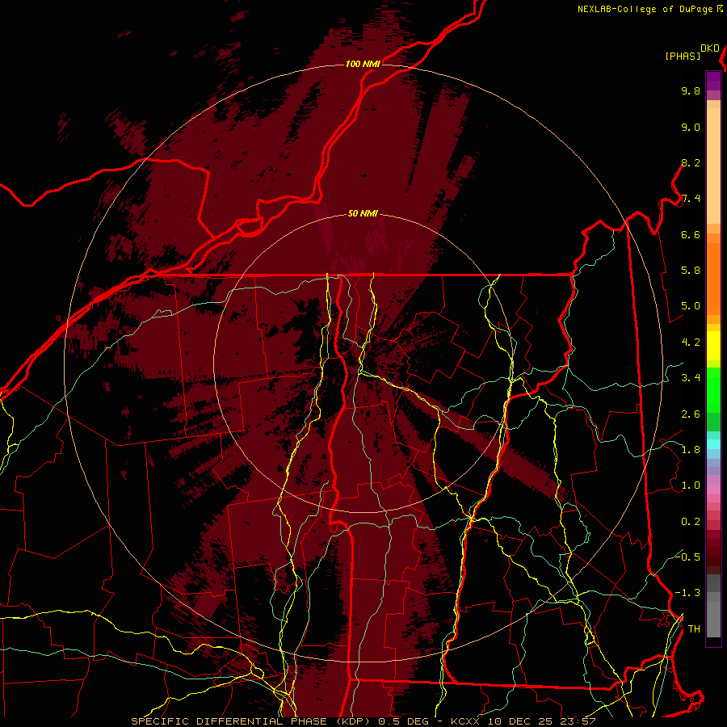This screenshot has height=727, width=727.
Task: Select the -0.5 scale value
Action: 687,557
